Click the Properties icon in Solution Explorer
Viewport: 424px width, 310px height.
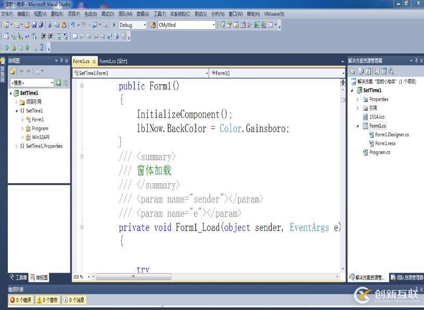(x=352, y=71)
